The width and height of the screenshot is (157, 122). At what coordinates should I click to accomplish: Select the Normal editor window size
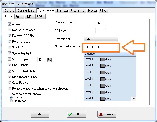[11, 97]
